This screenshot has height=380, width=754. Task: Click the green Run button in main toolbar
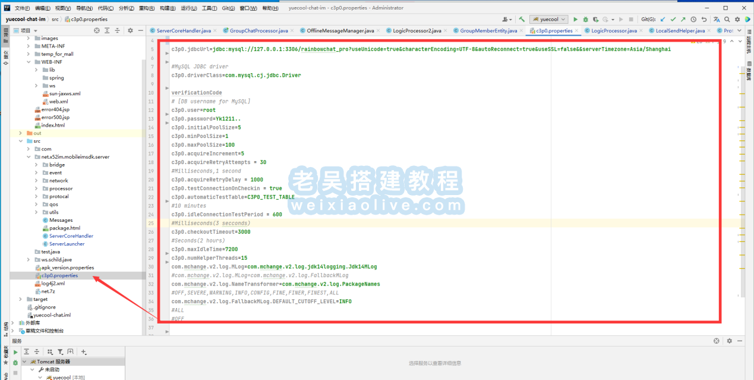point(575,20)
